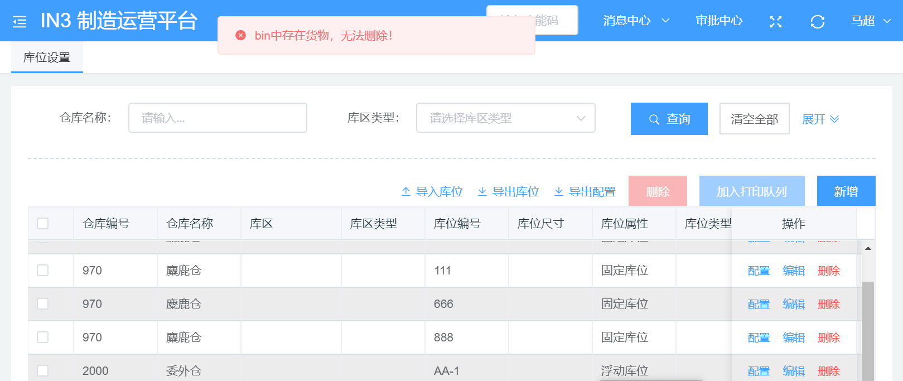Click the 导出库位 download icon
The height and width of the screenshot is (381, 903).
click(482, 192)
